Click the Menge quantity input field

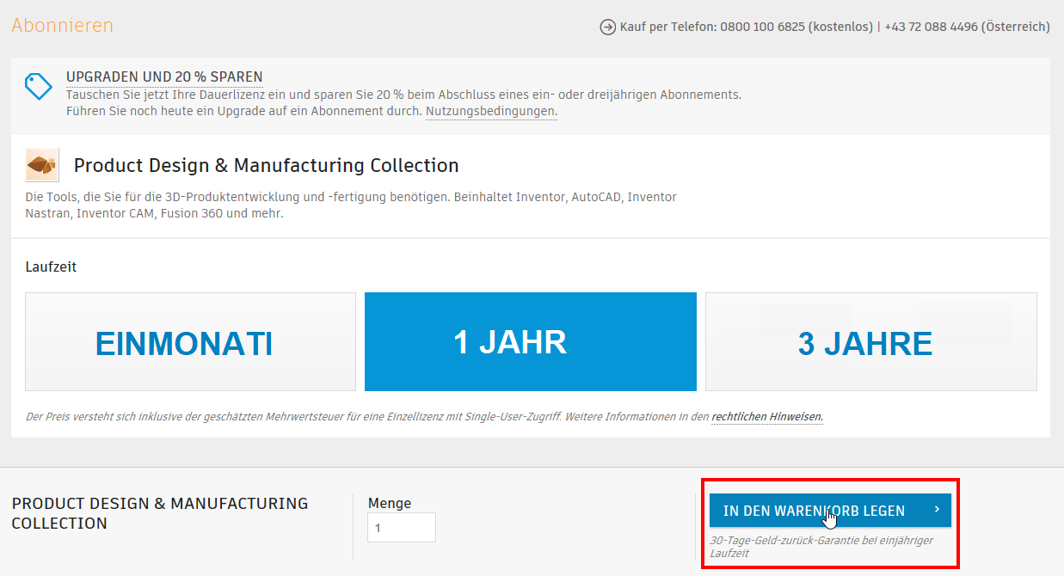[x=402, y=528]
